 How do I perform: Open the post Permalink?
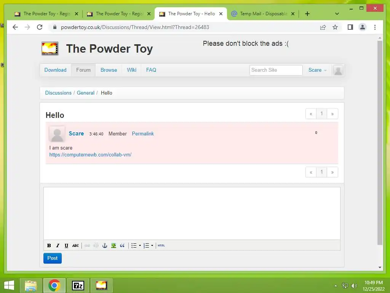click(143, 134)
